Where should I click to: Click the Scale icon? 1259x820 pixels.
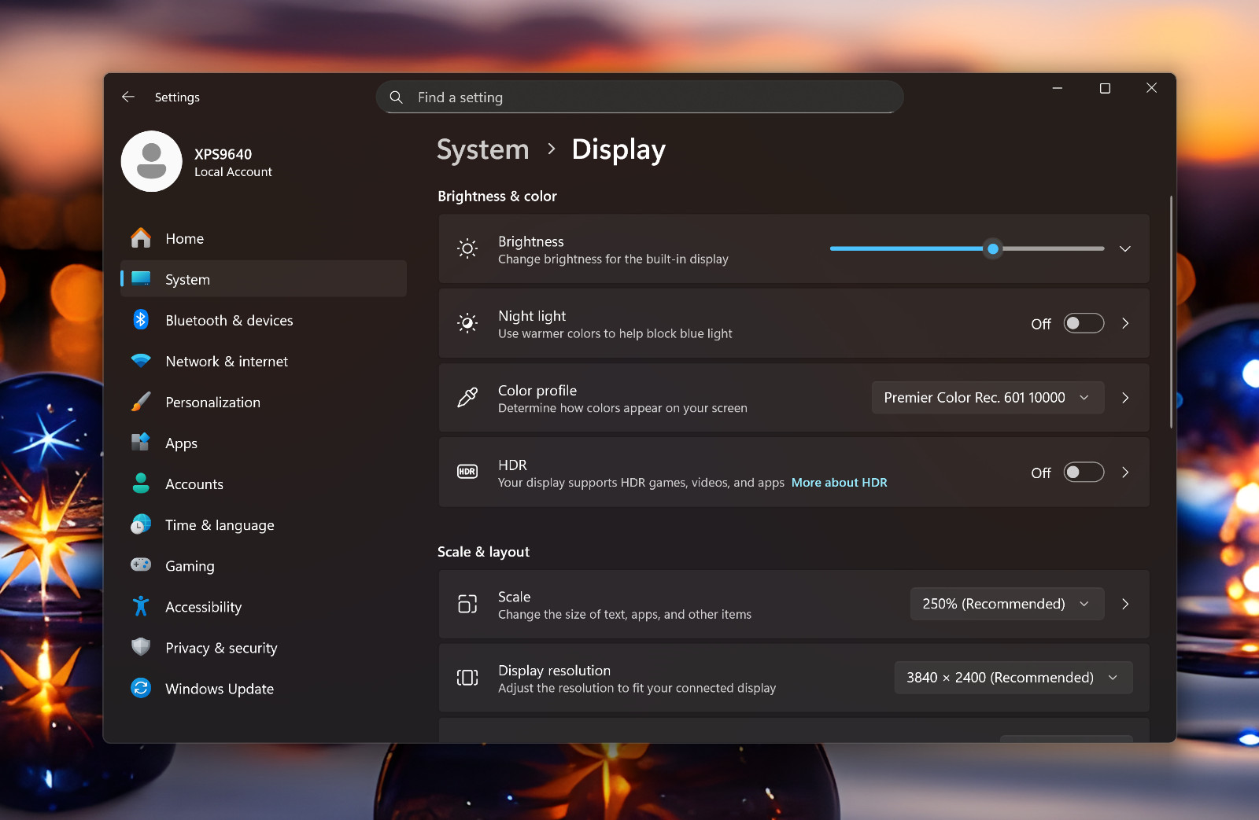pyautogui.click(x=467, y=604)
